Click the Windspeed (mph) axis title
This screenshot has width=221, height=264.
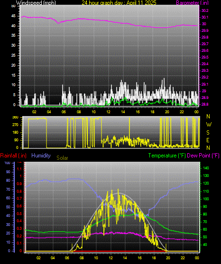pyautogui.click(x=36, y=3)
